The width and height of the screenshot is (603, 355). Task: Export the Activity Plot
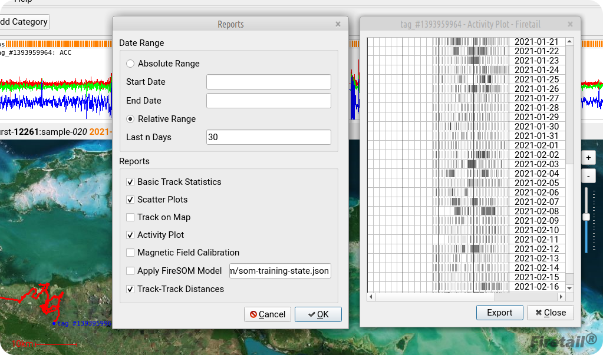click(499, 313)
